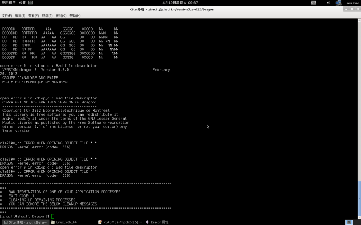Click 'YOU CAN IGNORE THE BELOW CLEANUP MESSAGES'

pyautogui.click(x=53, y=204)
